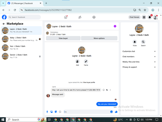
Task: Open Chrome profile icon
Action: (153, 10)
